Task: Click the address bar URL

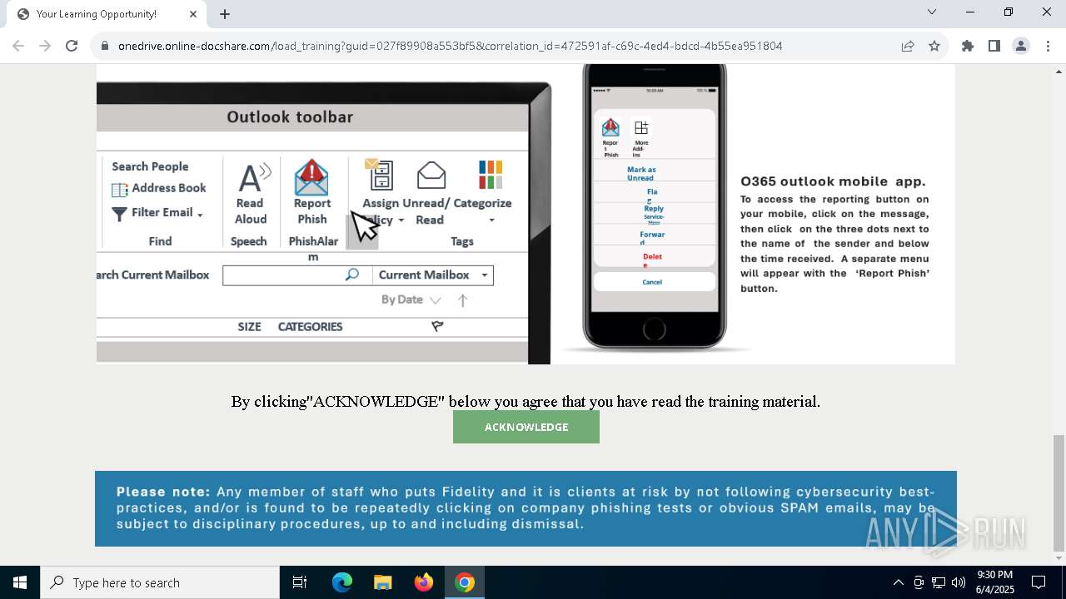Action: 450,46
